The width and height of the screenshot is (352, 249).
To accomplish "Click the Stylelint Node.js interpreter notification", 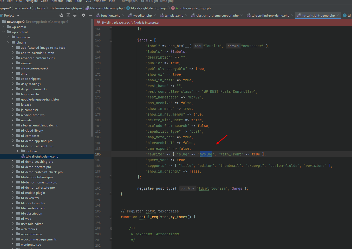I will (x=131, y=23).
